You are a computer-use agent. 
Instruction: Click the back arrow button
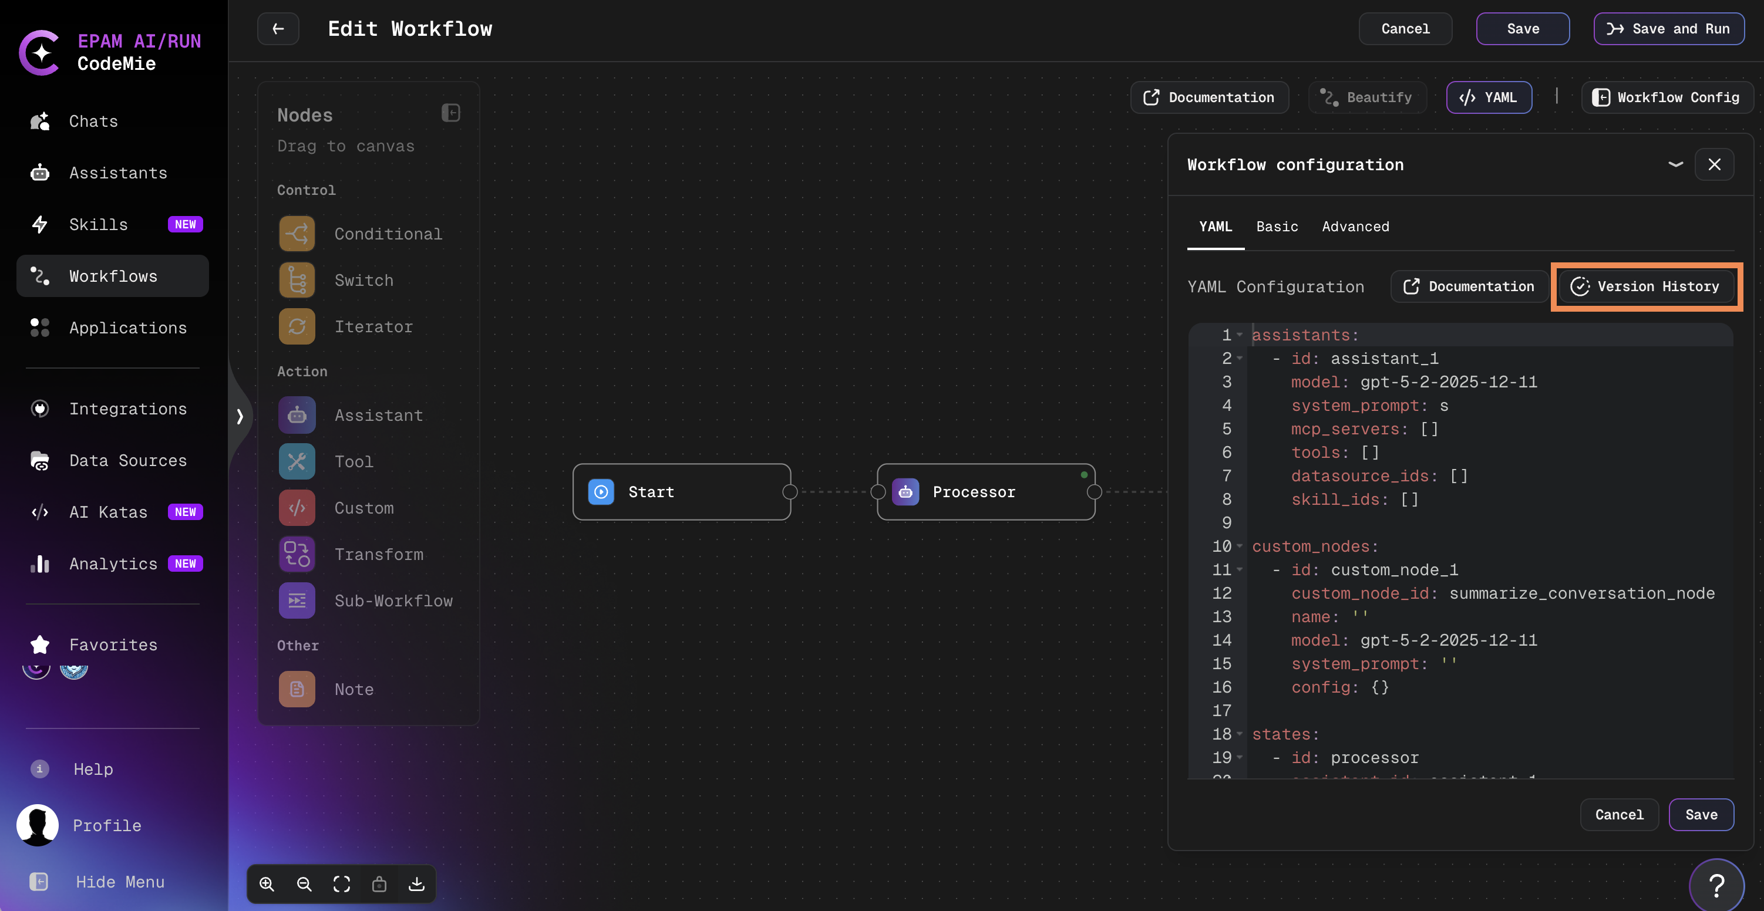click(x=278, y=29)
